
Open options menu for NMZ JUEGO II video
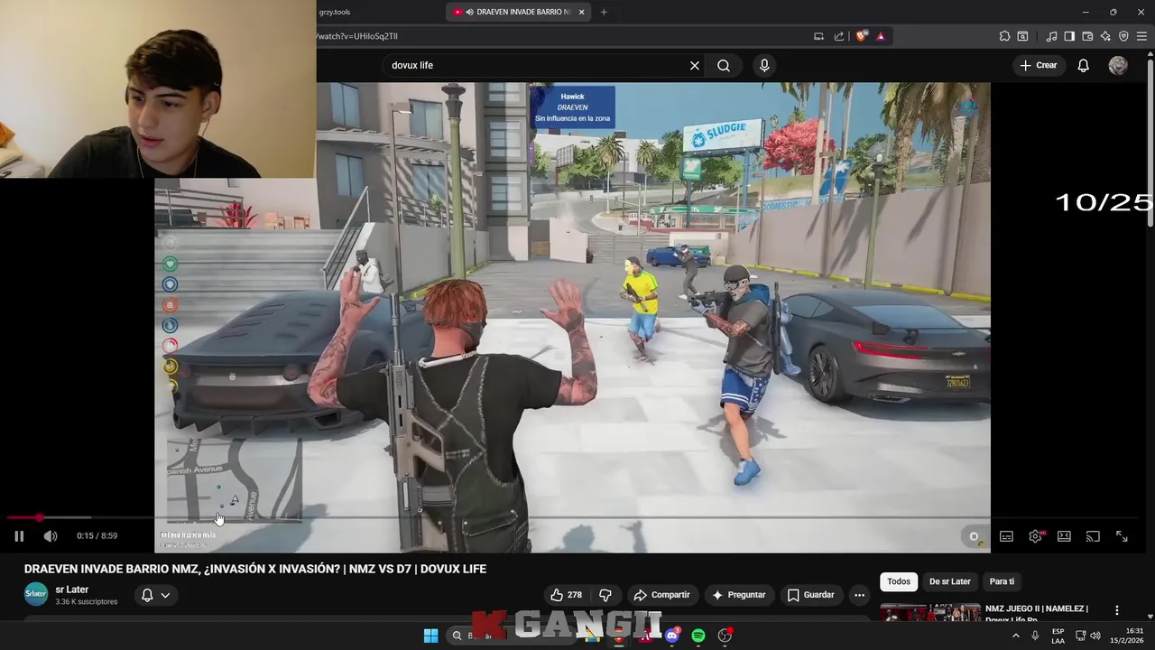[1117, 610]
